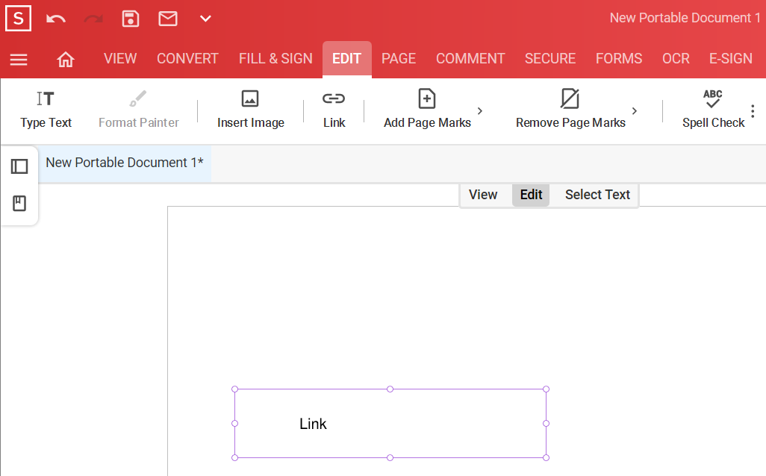Click the grayed redo arrow
This screenshot has height=476, width=766.
(93, 19)
